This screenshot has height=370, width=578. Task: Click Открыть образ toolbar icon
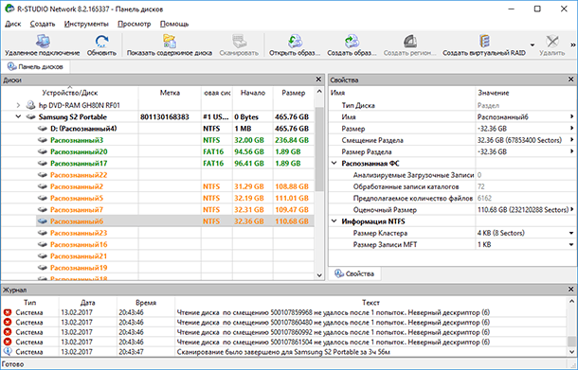(x=295, y=42)
